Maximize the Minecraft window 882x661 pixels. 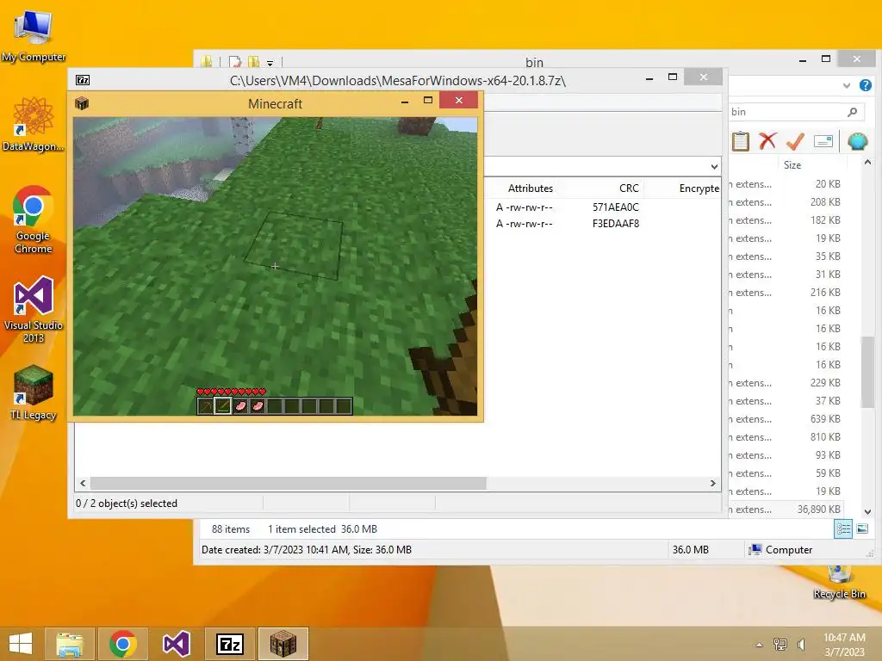[428, 100]
